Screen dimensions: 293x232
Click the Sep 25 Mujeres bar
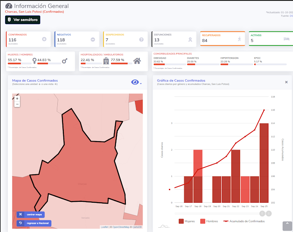[264, 163]
